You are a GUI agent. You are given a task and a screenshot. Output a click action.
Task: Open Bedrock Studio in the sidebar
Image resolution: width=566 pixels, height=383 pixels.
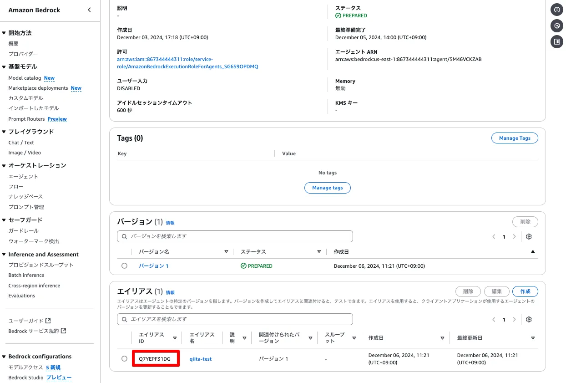tap(25, 378)
